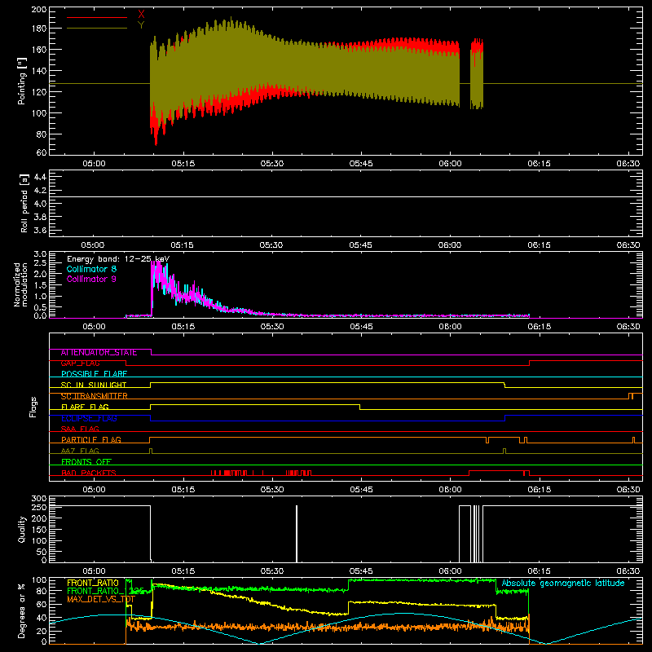The height and width of the screenshot is (652, 652).
Task: Select the "Degrees or %" axis title
Action: 22,610
